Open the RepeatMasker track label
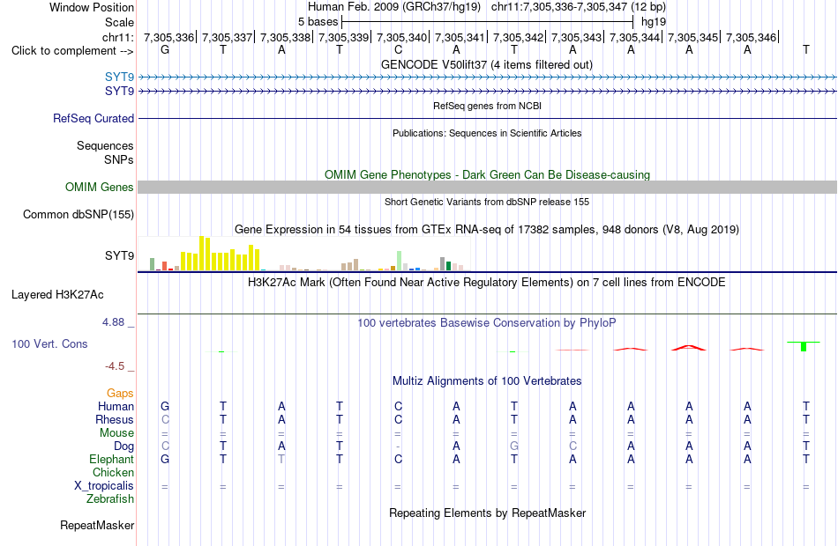The height and width of the screenshot is (546, 838). coord(97,526)
